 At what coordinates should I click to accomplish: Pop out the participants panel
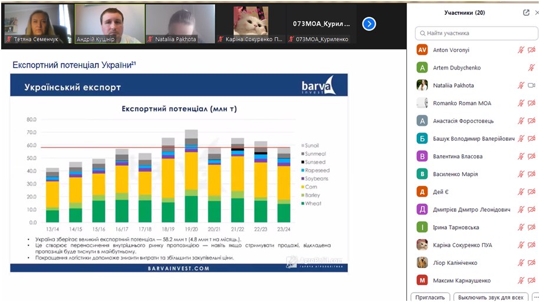coord(526,13)
